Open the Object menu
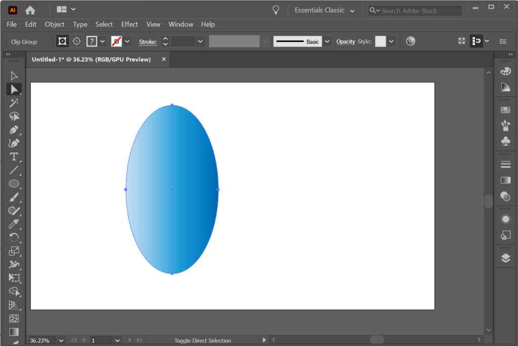Image resolution: width=518 pixels, height=346 pixels. [54, 24]
